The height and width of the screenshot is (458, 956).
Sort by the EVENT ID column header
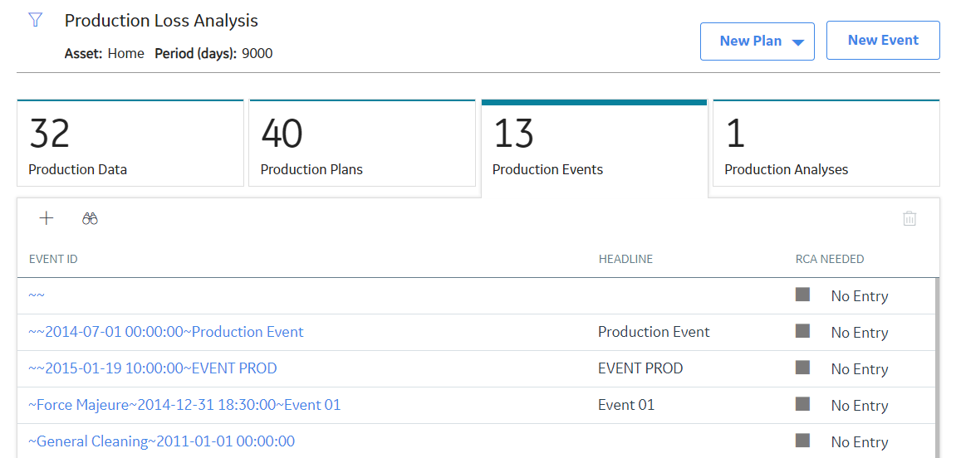tap(53, 259)
